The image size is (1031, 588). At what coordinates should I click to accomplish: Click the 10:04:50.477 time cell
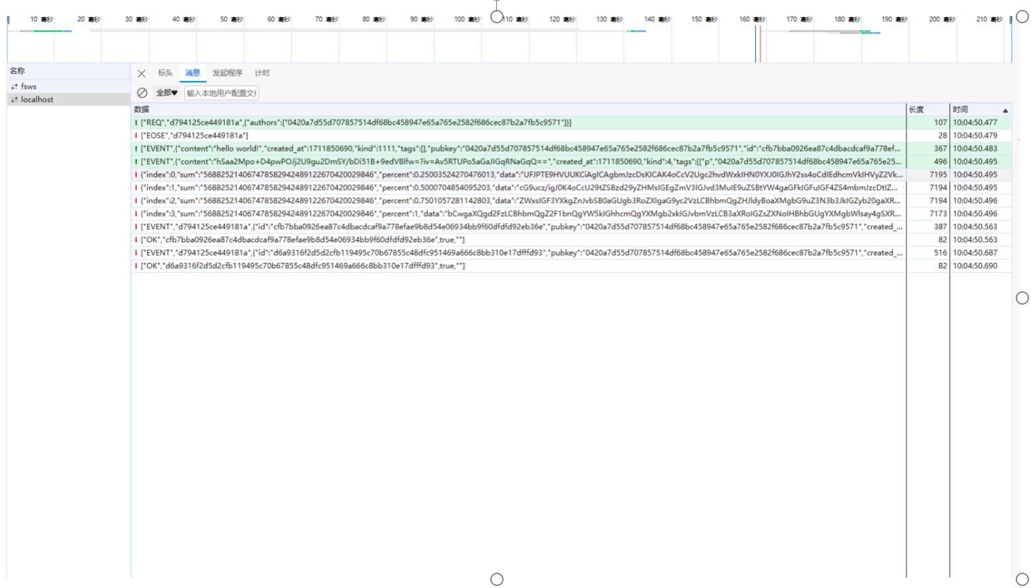pyautogui.click(x=981, y=123)
